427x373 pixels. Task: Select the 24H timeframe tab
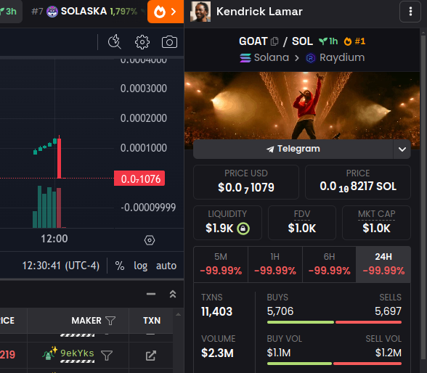pos(383,264)
